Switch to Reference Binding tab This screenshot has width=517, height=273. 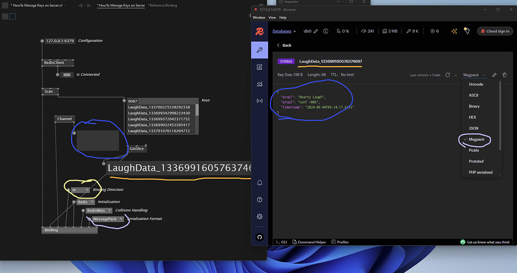click(x=162, y=6)
